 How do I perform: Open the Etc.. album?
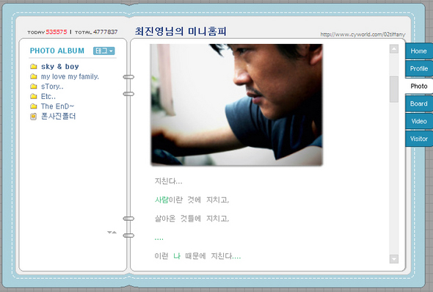(48, 96)
